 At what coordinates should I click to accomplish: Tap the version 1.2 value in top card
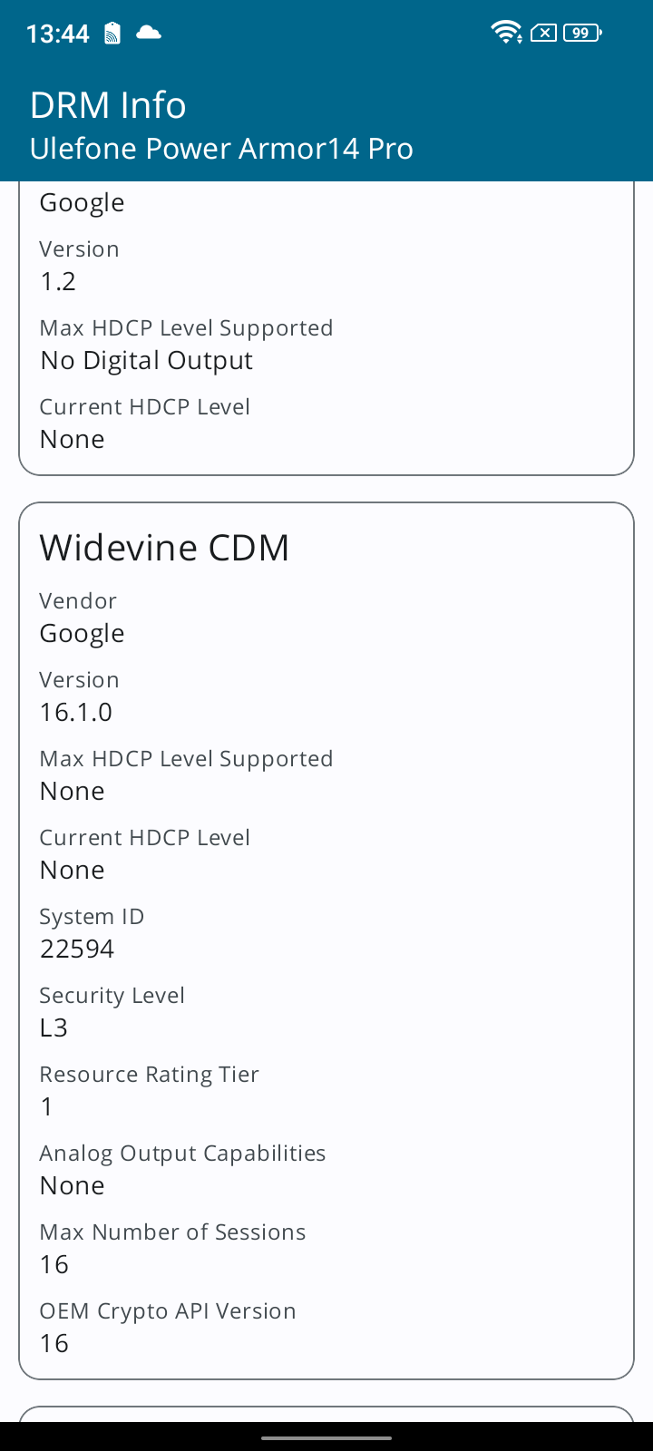[x=58, y=281]
